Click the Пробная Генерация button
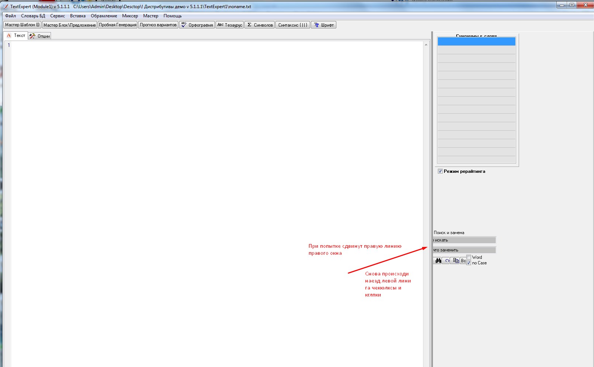Screen dimensions: 594x367 [117, 25]
